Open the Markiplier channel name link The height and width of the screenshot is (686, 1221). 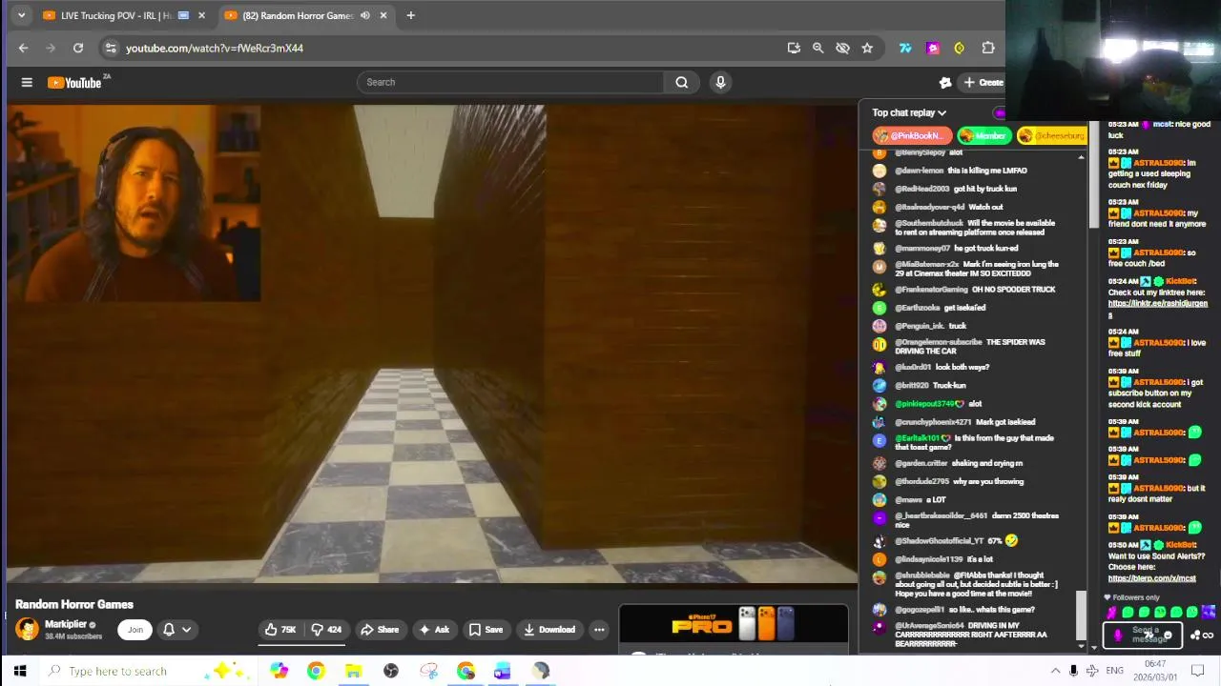point(66,624)
